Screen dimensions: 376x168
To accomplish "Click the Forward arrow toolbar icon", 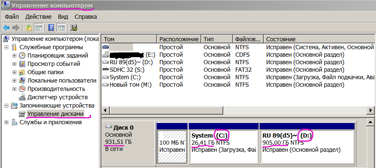I will point(16,28).
